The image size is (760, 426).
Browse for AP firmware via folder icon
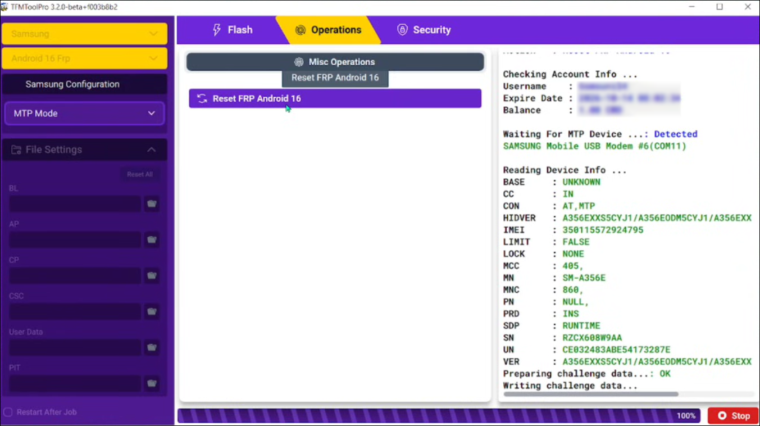click(151, 239)
